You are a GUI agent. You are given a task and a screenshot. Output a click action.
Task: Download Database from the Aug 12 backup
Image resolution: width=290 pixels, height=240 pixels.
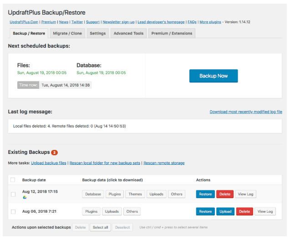pyautogui.click(x=93, y=194)
